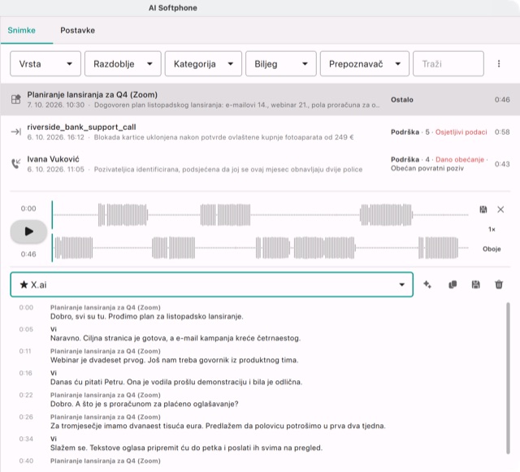Switch to the Snimke tab
Screen dimensions: 520x472
(22, 30)
